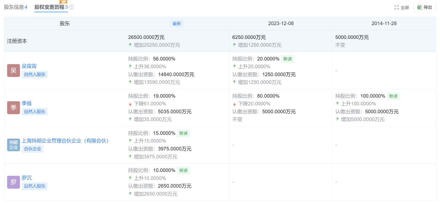Open 上海持期企业管理合伙企业 company link
Viewport: 440px width, 205px height.
point(66,140)
